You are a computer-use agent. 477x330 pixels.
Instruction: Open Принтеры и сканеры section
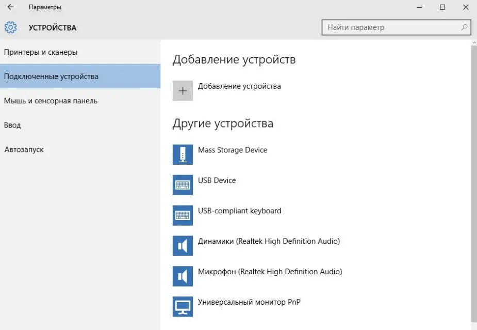[x=41, y=52]
